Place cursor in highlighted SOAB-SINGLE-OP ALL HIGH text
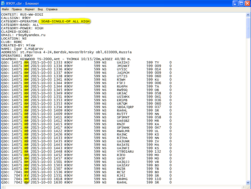251x189 pixels. pyautogui.click(x=65, y=21)
